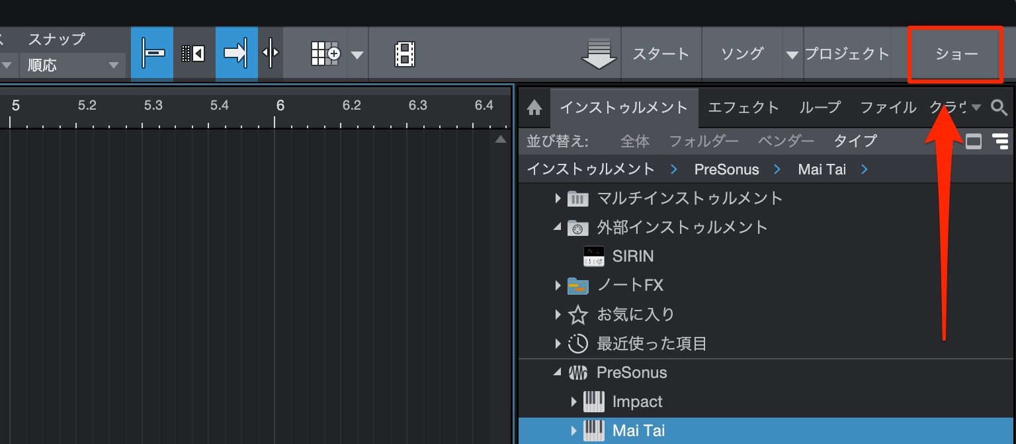Switch to the プロジェクト page
This screenshot has height=444, width=1016.
(847, 54)
